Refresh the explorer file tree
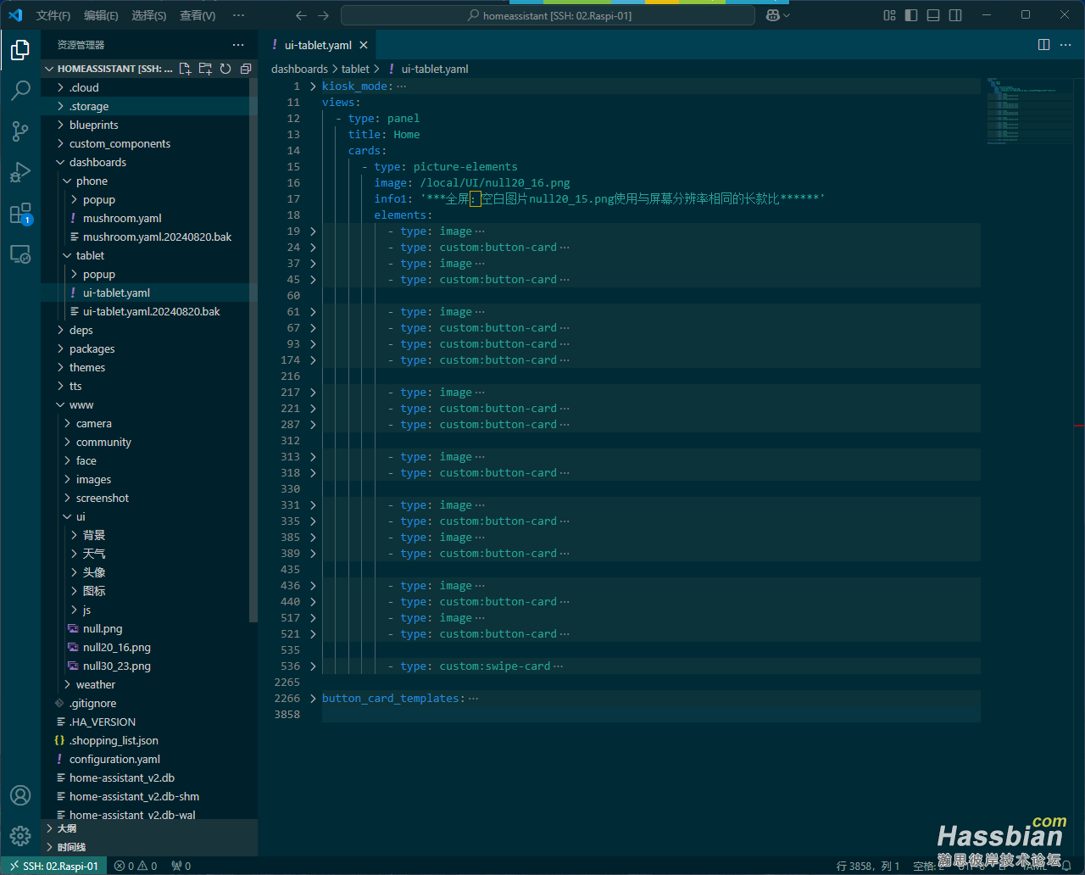 click(225, 69)
